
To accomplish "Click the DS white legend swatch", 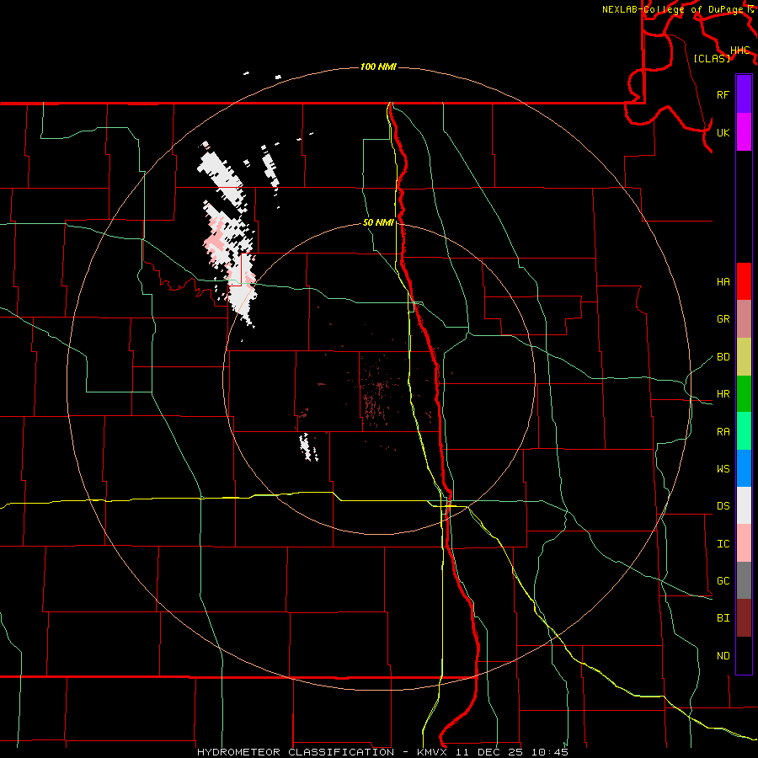I will 744,505.
